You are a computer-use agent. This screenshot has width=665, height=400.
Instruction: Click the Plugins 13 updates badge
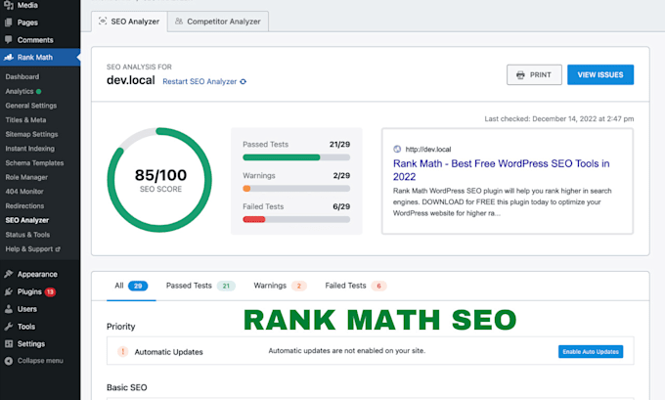tap(50, 291)
